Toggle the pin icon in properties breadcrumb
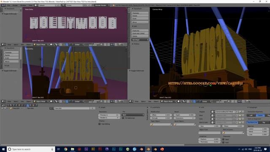 3,108
